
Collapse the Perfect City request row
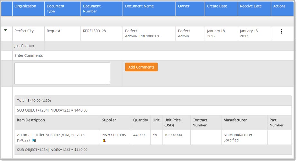click(5, 30)
